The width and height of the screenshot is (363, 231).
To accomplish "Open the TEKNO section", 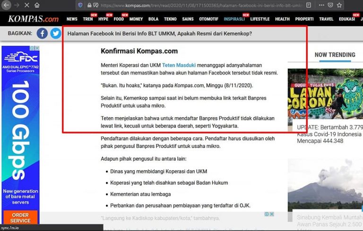I will click(170, 19).
